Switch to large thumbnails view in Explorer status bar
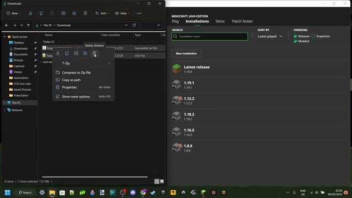 click(162, 181)
